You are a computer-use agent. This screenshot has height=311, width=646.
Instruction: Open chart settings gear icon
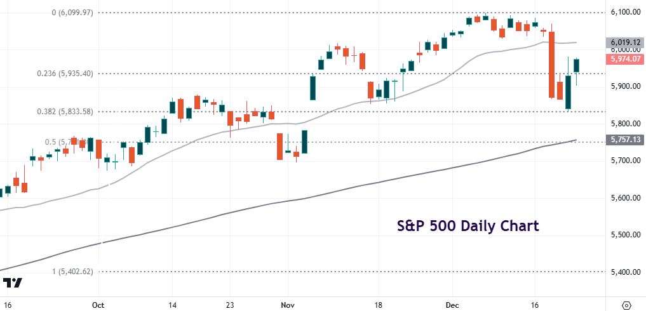[x=626, y=304]
